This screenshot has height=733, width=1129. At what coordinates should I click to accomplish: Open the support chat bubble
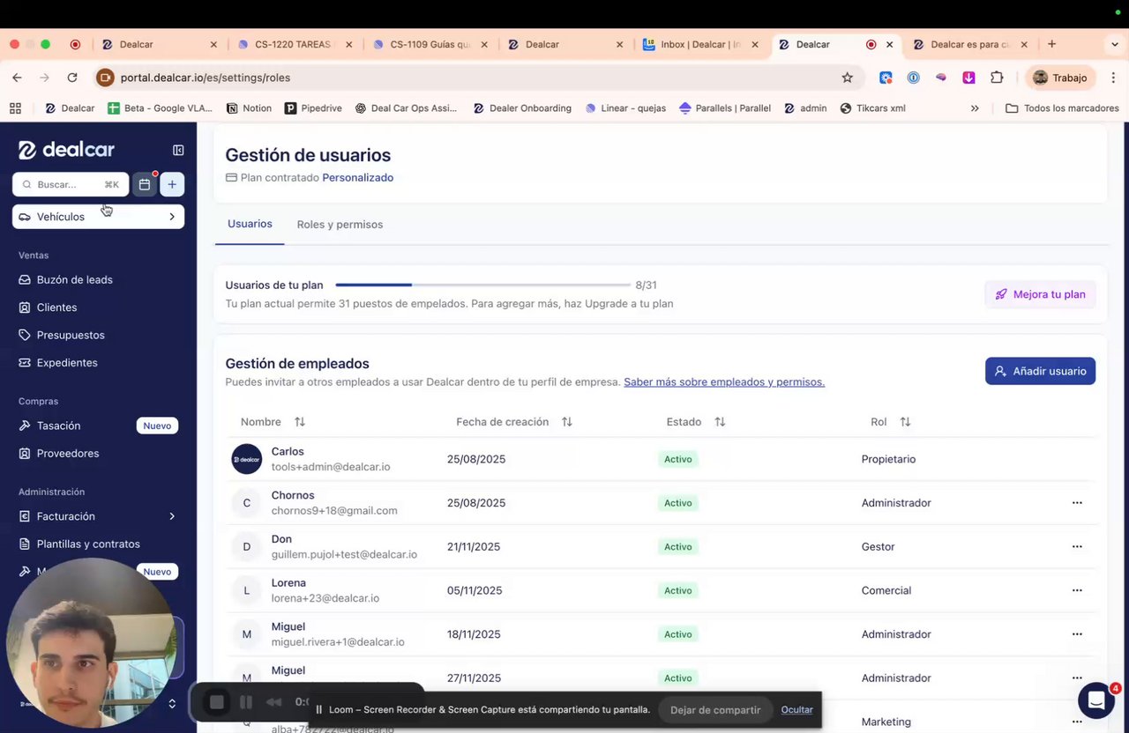point(1096,700)
